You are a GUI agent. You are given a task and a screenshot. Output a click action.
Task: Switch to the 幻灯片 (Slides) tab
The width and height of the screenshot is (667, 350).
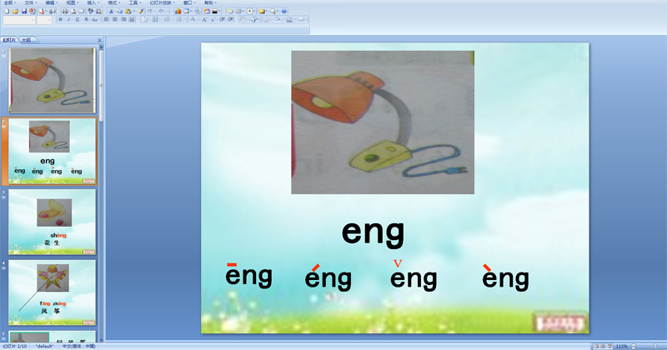9,40
